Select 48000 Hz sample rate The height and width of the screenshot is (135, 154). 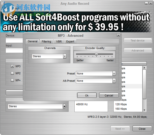[x=82, y=104]
